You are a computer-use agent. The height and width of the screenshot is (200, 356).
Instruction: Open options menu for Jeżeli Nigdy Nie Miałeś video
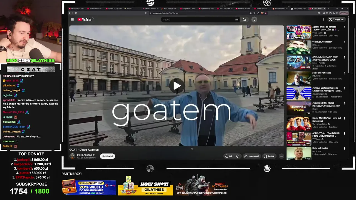tap(344, 103)
